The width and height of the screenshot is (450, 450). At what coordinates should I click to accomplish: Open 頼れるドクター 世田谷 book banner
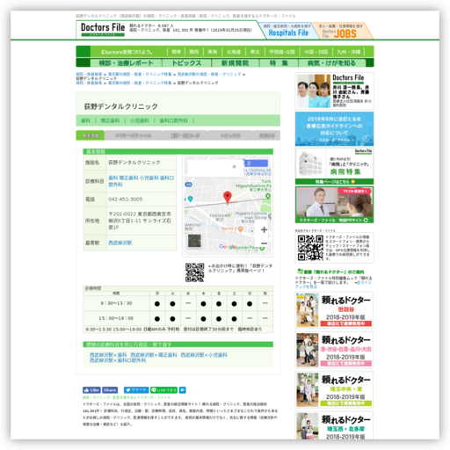(x=334, y=310)
